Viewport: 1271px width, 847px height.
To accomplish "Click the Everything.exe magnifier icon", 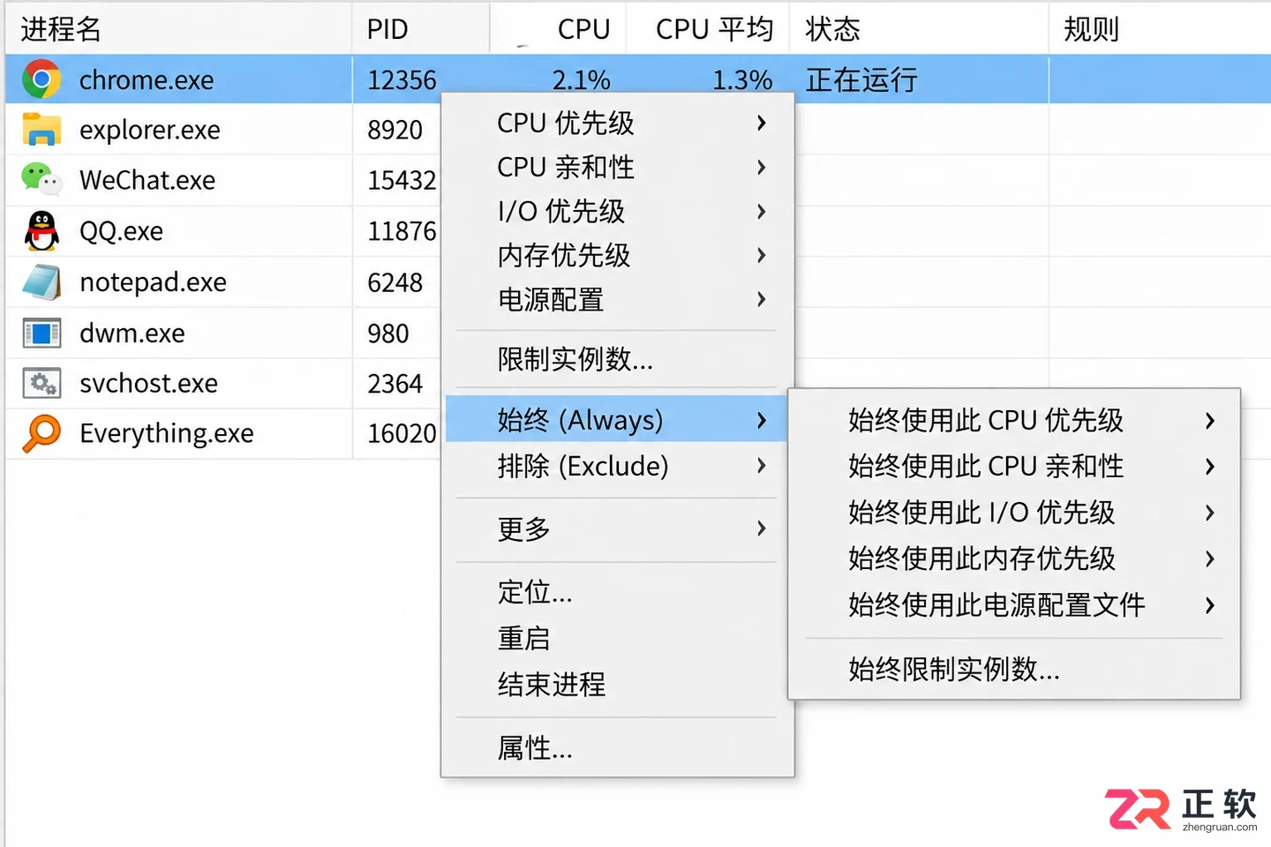I will click(x=41, y=433).
